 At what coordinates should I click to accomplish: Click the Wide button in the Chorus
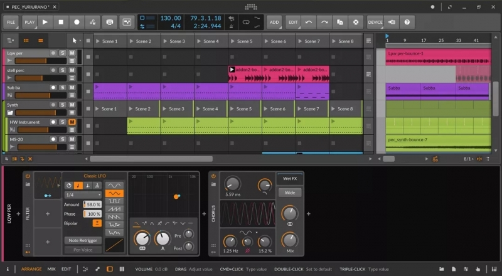(x=290, y=193)
